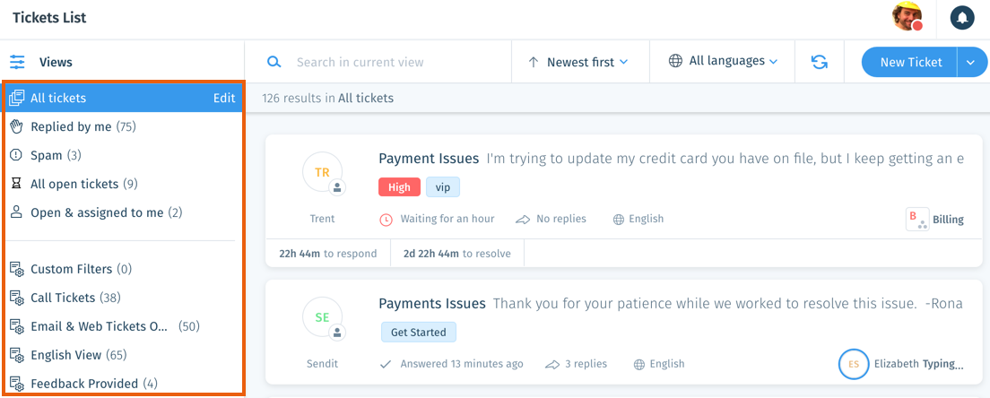Click Edit next to All tickets

(x=223, y=98)
